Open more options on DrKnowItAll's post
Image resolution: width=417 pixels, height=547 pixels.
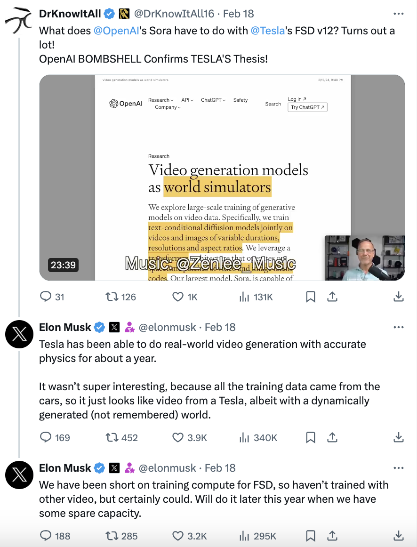point(398,14)
